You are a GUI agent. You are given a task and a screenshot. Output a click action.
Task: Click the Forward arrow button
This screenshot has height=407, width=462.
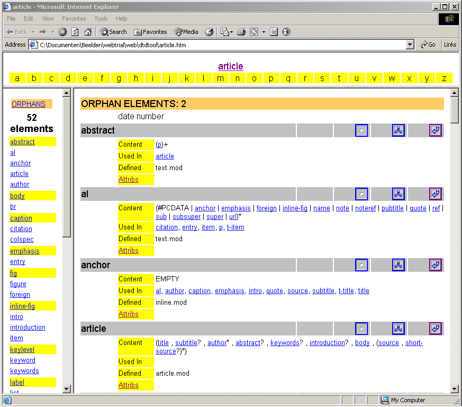[43, 32]
